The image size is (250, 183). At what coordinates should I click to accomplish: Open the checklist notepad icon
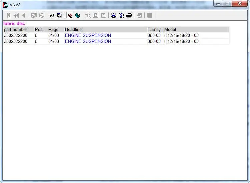pyautogui.click(x=59, y=15)
